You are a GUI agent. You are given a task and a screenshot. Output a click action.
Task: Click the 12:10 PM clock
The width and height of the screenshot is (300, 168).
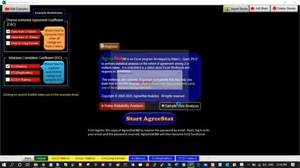(281, 165)
